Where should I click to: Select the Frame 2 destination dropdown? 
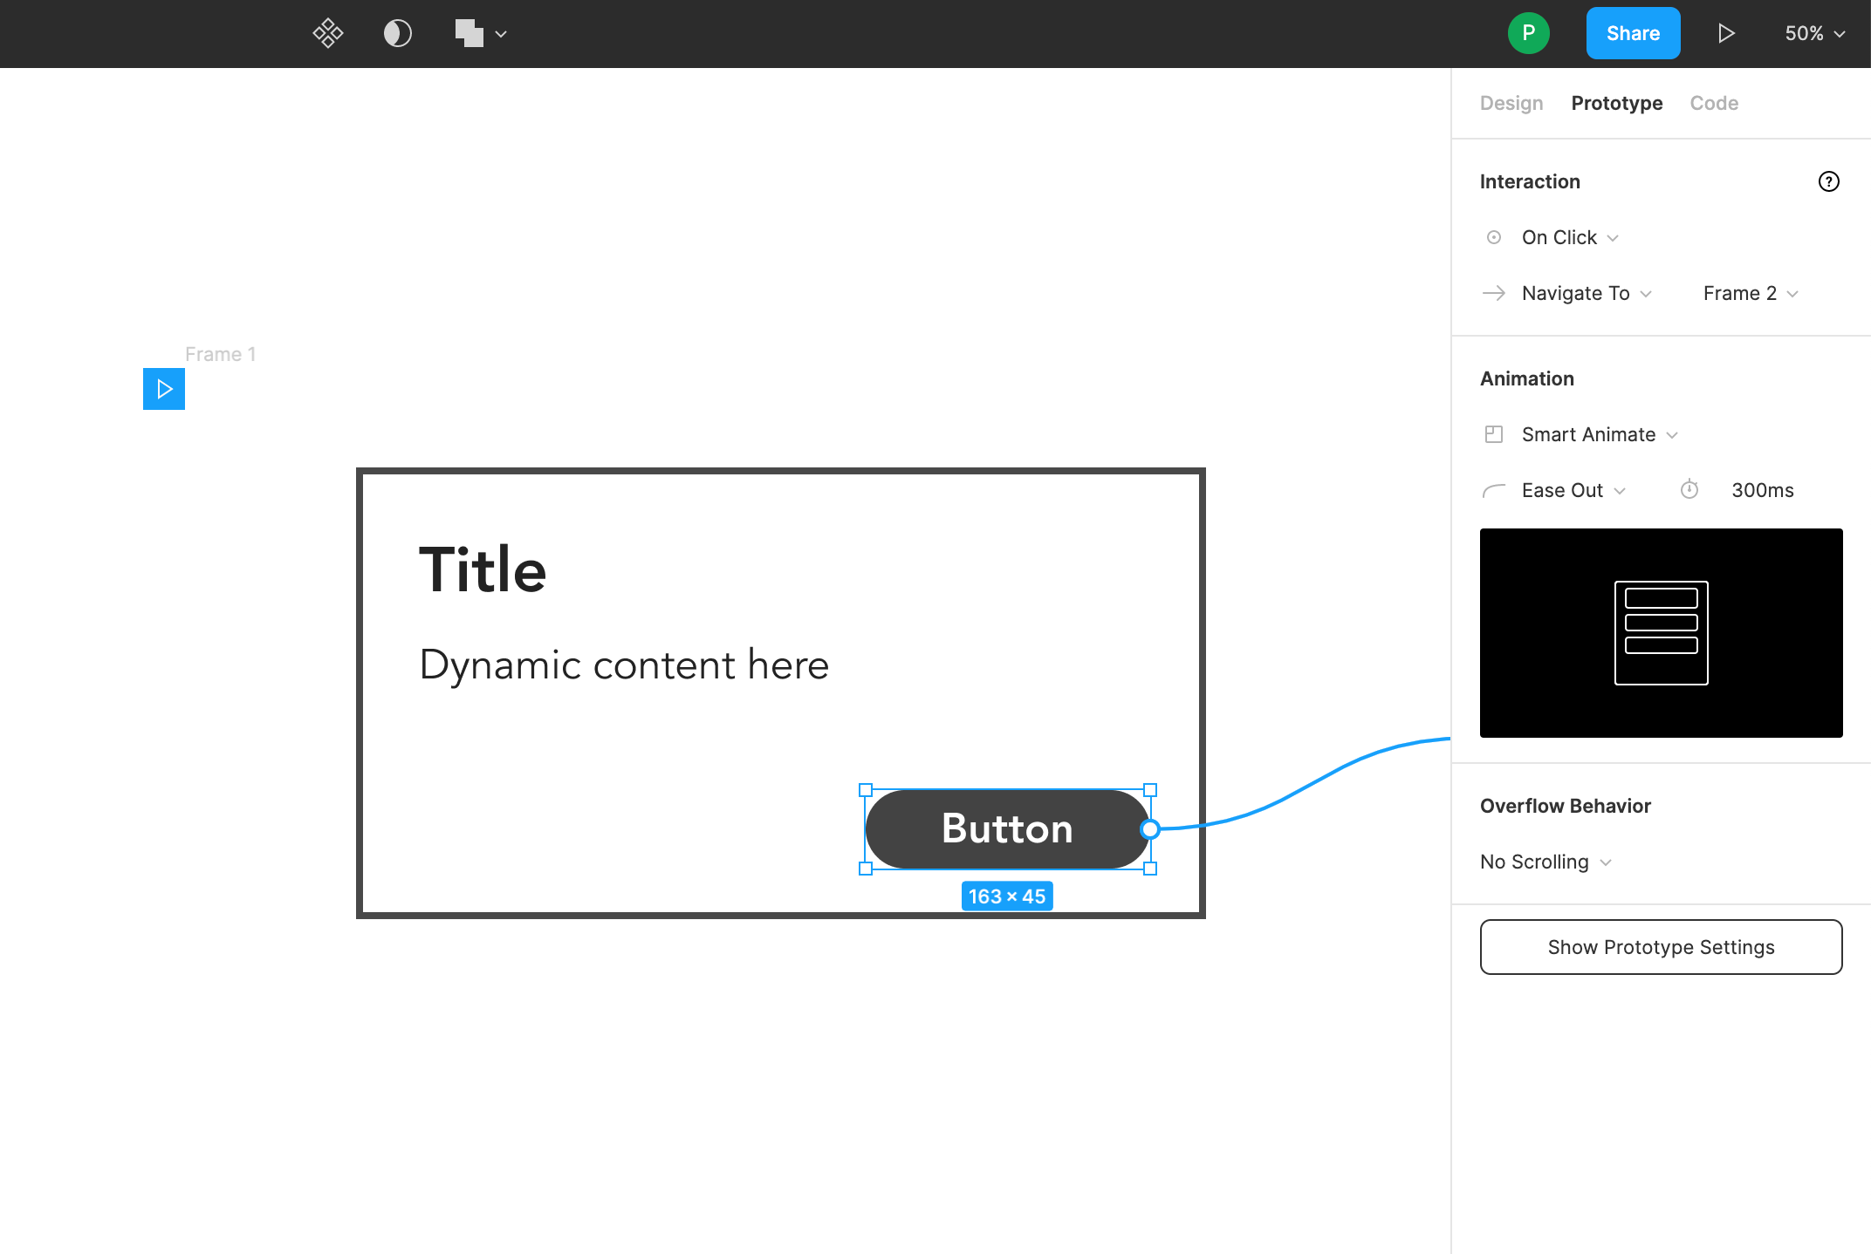pos(1749,292)
